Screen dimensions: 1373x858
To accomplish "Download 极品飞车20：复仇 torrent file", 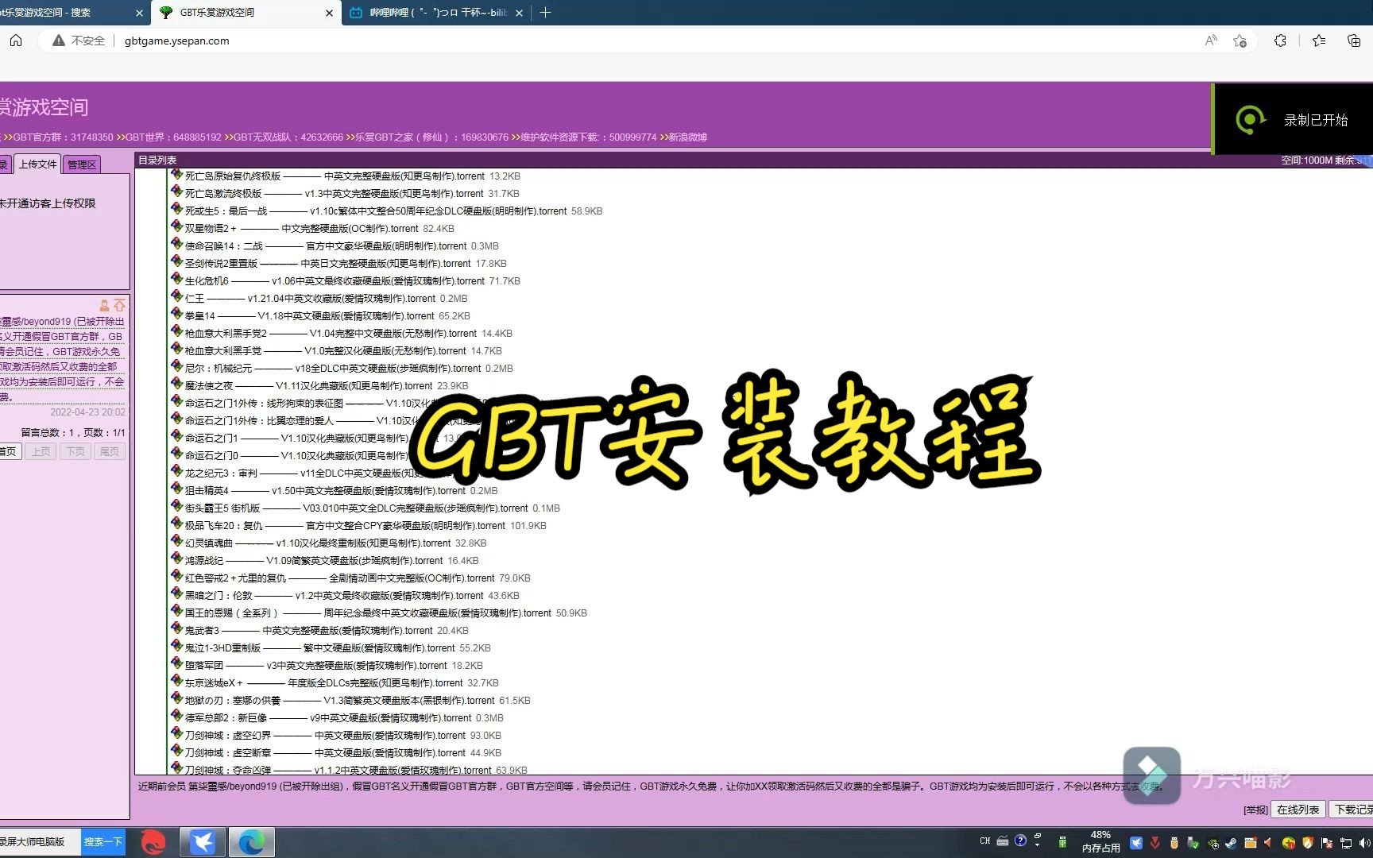I will tap(345, 526).
